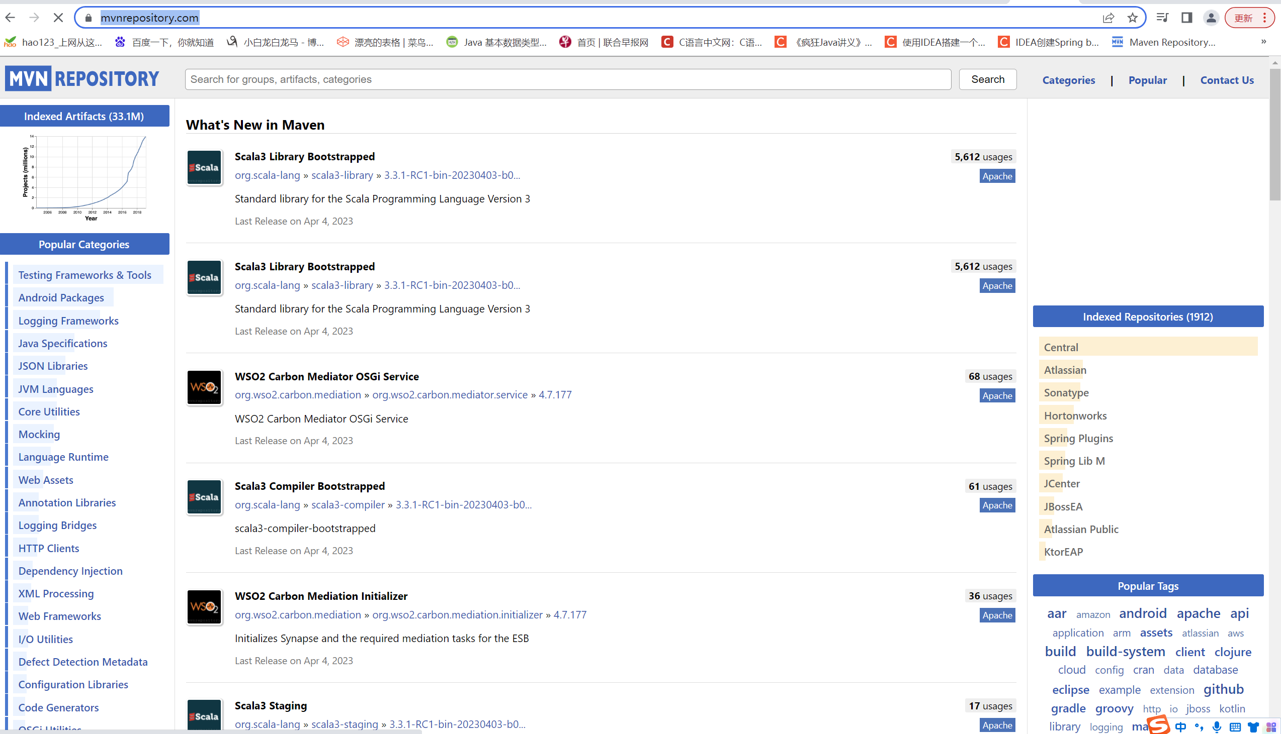
Task: Click the browser back arrow
Action: point(10,18)
